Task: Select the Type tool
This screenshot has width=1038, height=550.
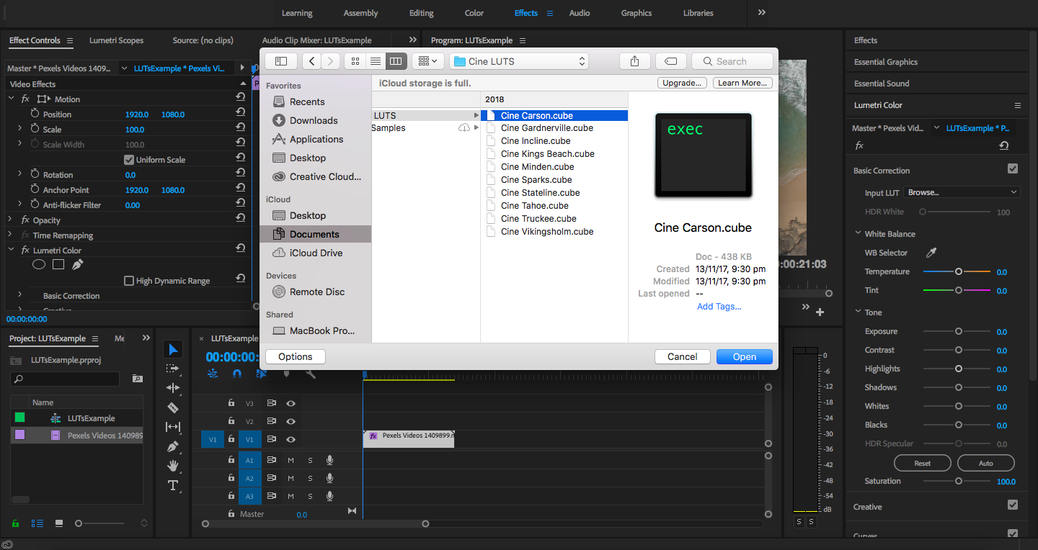Action: (x=173, y=485)
